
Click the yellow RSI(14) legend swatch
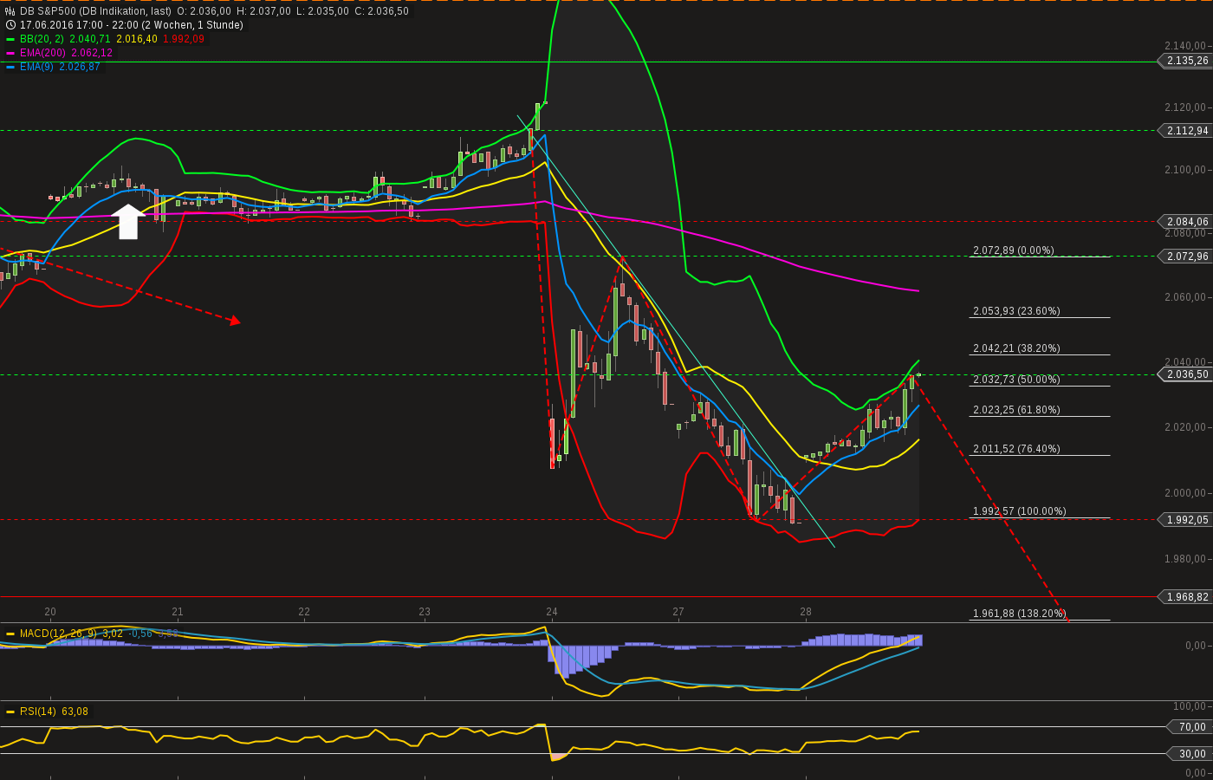10,712
